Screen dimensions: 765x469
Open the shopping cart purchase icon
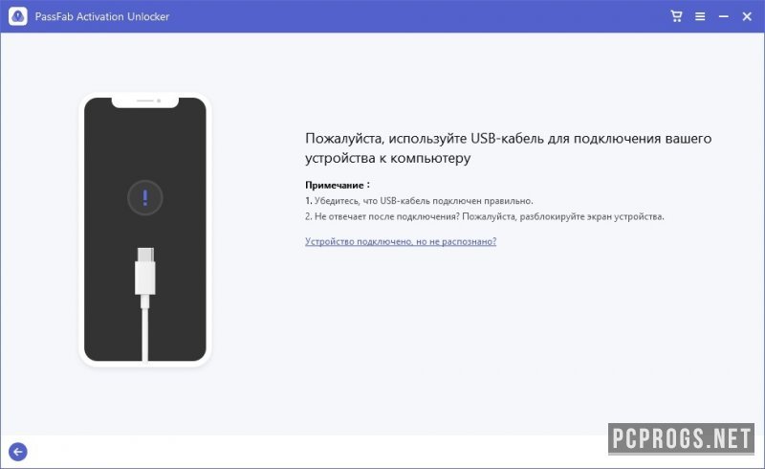[676, 16]
